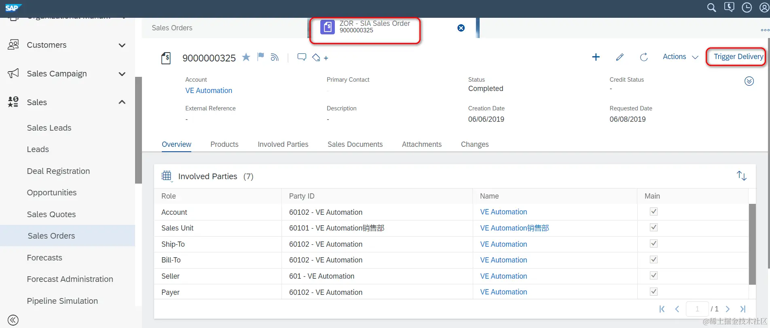Open the Actions dropdown
770x328 pixels.
681,57
